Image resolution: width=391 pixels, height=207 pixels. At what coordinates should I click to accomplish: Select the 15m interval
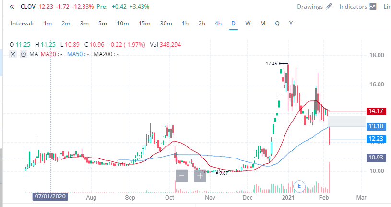tap(144, 24)
